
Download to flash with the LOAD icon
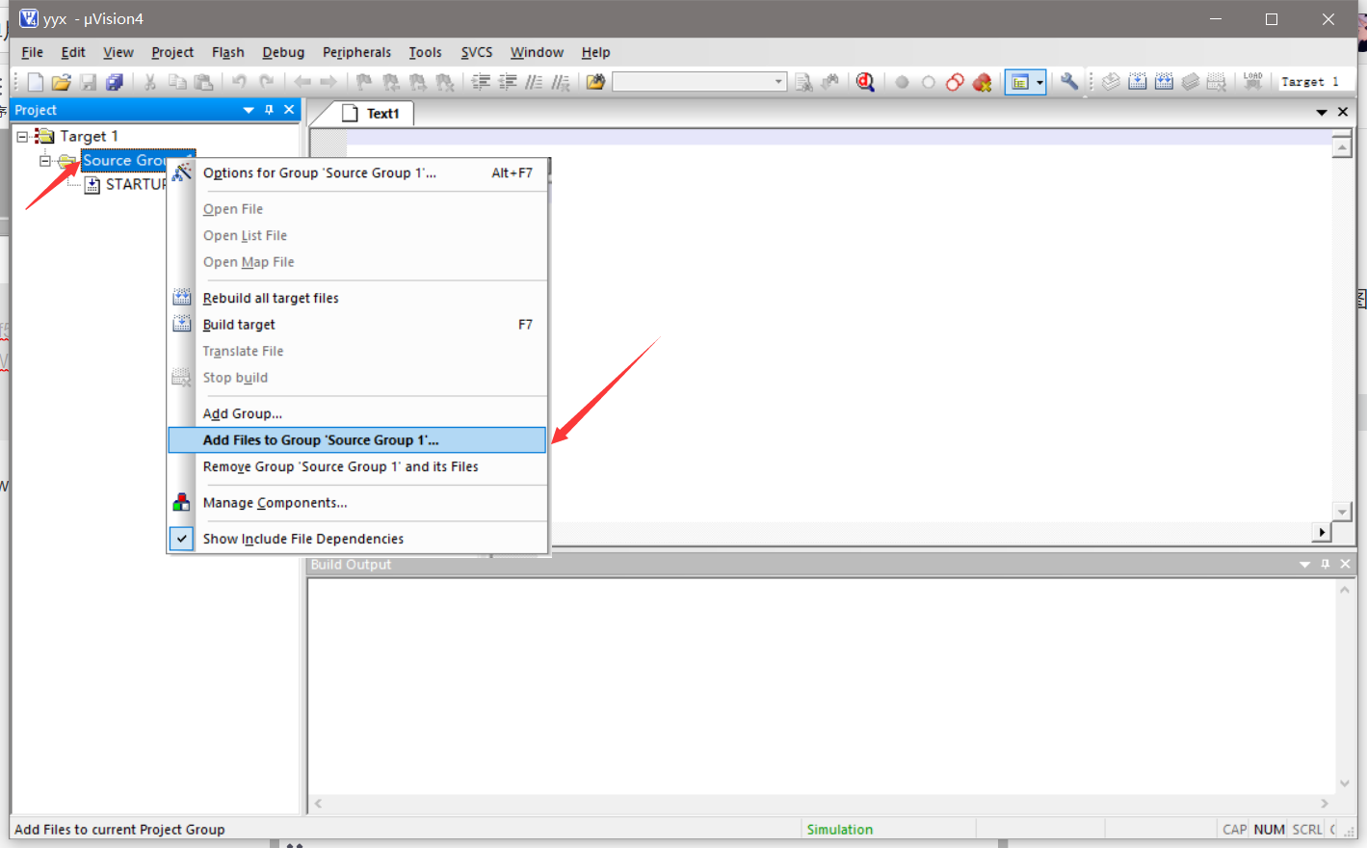(x=1253, y=82)
